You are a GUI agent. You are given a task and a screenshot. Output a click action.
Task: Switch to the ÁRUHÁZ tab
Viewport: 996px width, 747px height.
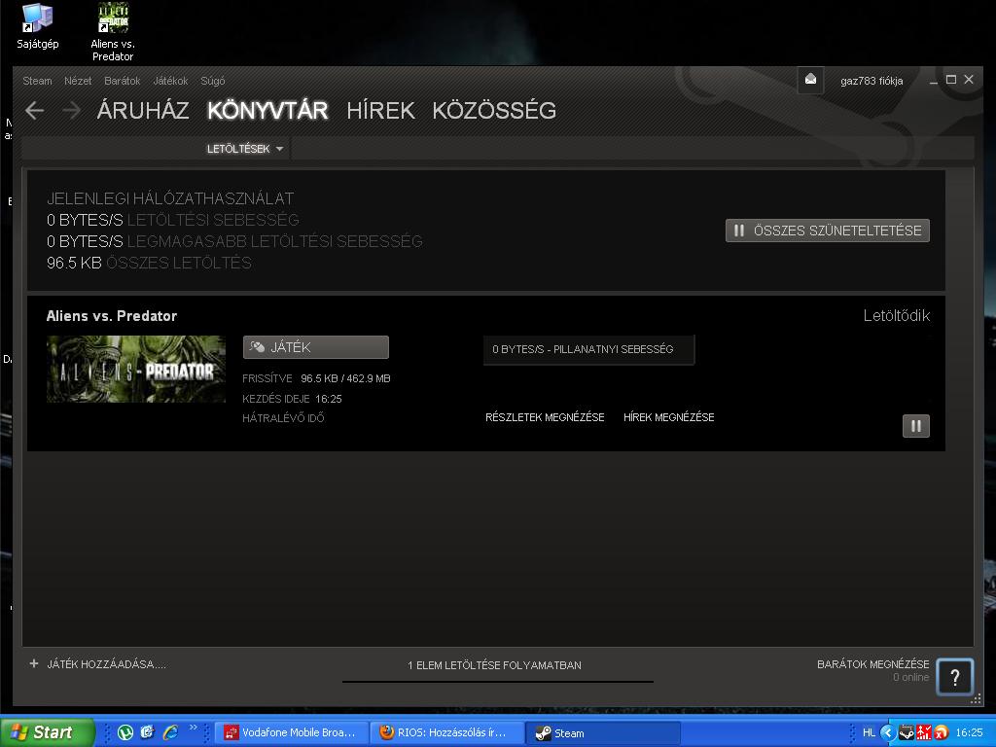pos(143,111)
